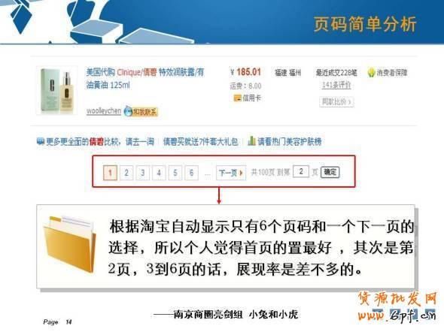
Task: Select current page 1 button
Action: [110, 173]
